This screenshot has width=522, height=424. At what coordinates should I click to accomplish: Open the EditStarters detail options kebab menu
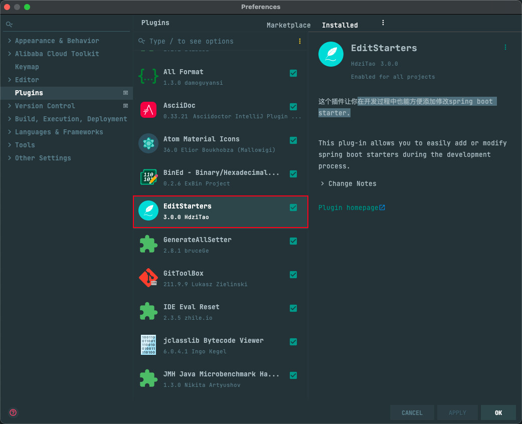(505, 47)
